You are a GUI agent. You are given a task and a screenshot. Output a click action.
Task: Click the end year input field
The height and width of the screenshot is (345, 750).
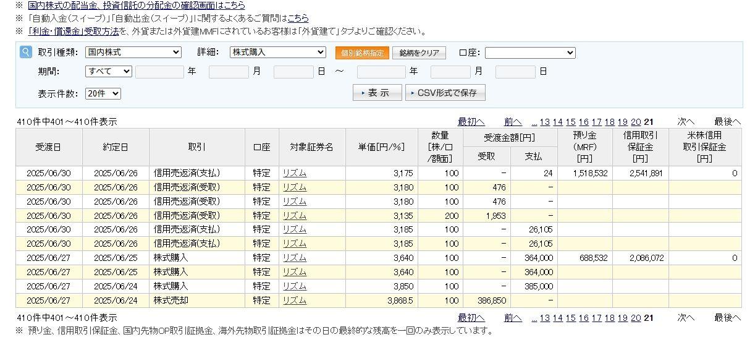pos(381,72)
